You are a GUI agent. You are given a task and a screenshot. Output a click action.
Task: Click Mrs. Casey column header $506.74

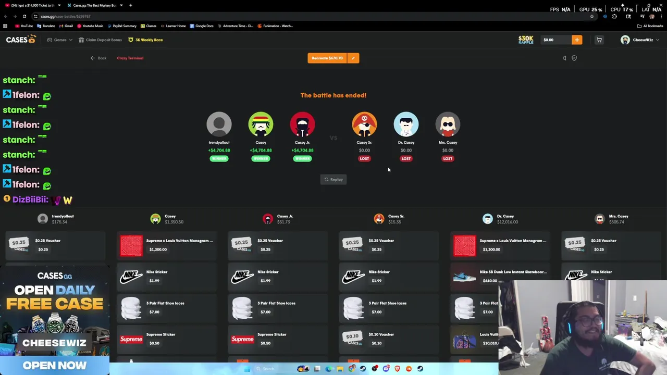(x=611, y=219)
